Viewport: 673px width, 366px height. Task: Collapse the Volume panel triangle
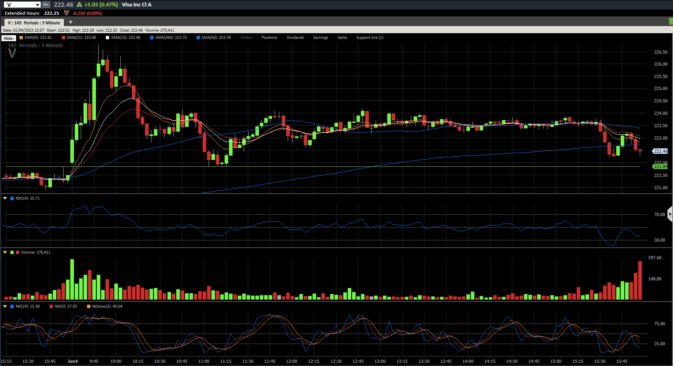click(x=5, y=252)
